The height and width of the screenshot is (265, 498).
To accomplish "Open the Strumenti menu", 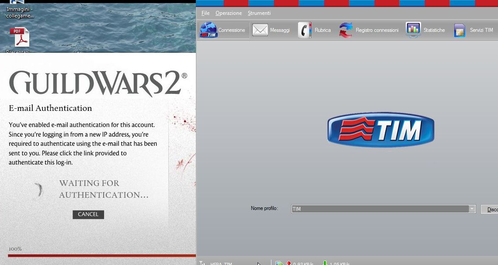I will click(259, 13).
